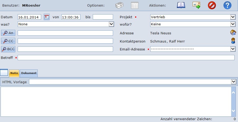Open help with the blue question mark

(227, 5)
